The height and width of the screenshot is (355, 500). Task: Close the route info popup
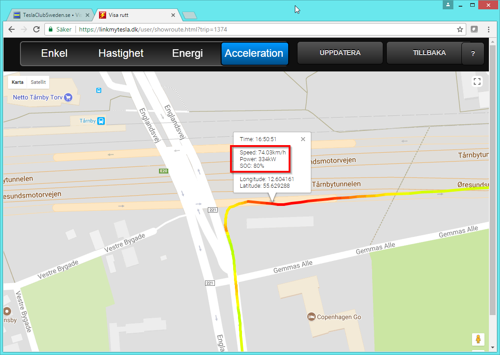[x=303, y=139]
